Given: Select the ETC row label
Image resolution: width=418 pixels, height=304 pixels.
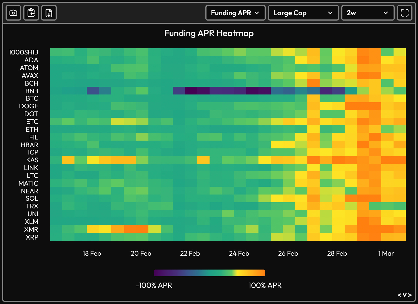Looking at the screenshot, I should (x=32, y=122).
